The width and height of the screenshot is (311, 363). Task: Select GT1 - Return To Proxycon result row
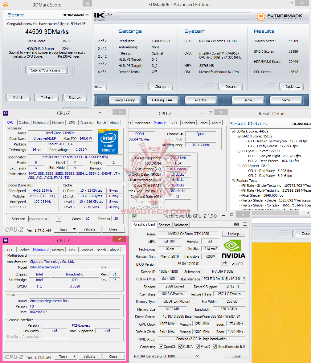point(278,141)
